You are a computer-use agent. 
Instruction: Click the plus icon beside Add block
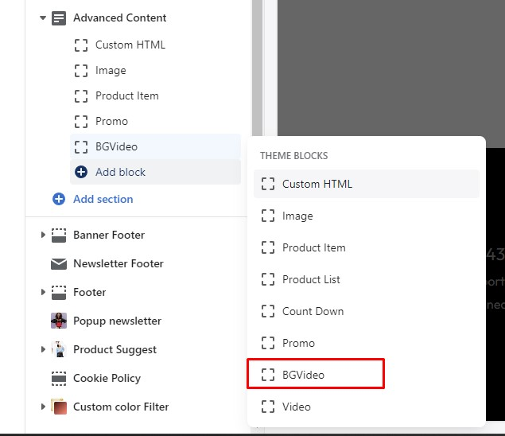coord(80,172)
